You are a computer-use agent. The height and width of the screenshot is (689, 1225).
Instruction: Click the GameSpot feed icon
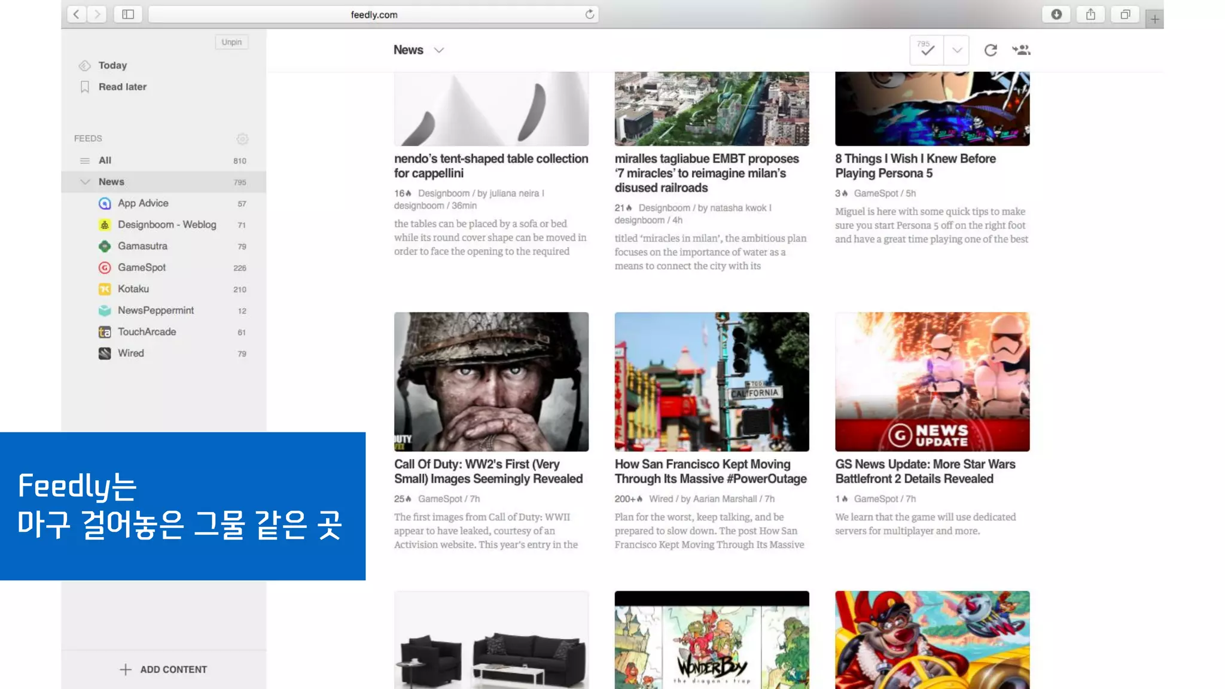(105, 268)
